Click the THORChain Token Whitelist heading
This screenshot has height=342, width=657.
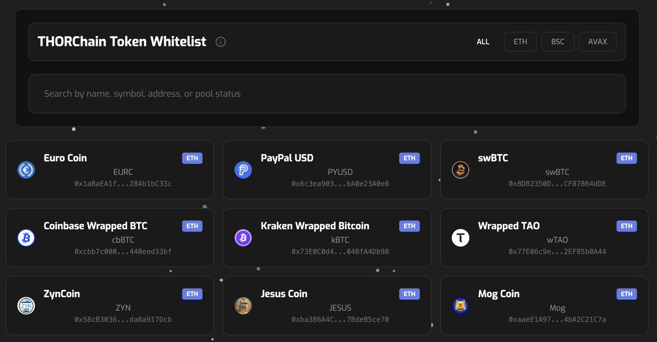(x=122, y=42)
